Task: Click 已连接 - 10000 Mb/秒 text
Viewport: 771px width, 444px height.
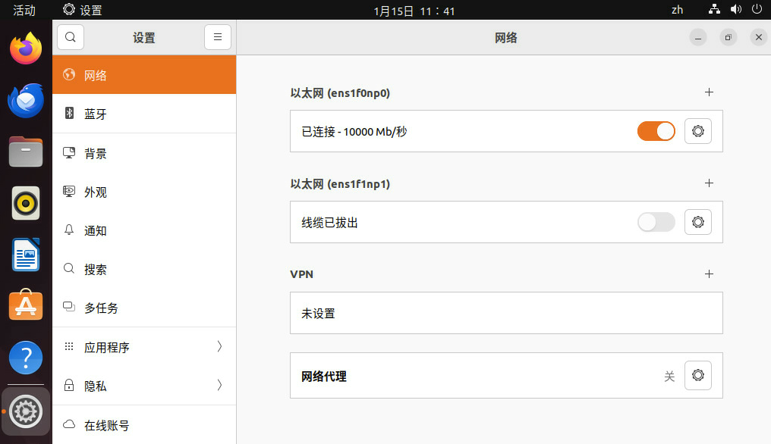Action: [x=354, y=132]
